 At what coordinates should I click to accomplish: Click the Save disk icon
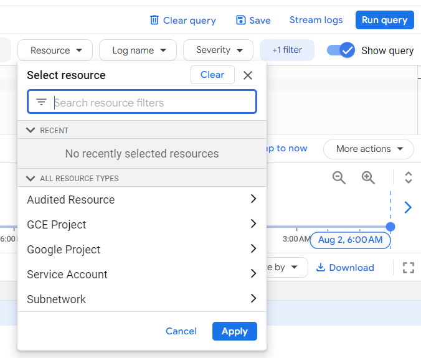coord(241,20)
